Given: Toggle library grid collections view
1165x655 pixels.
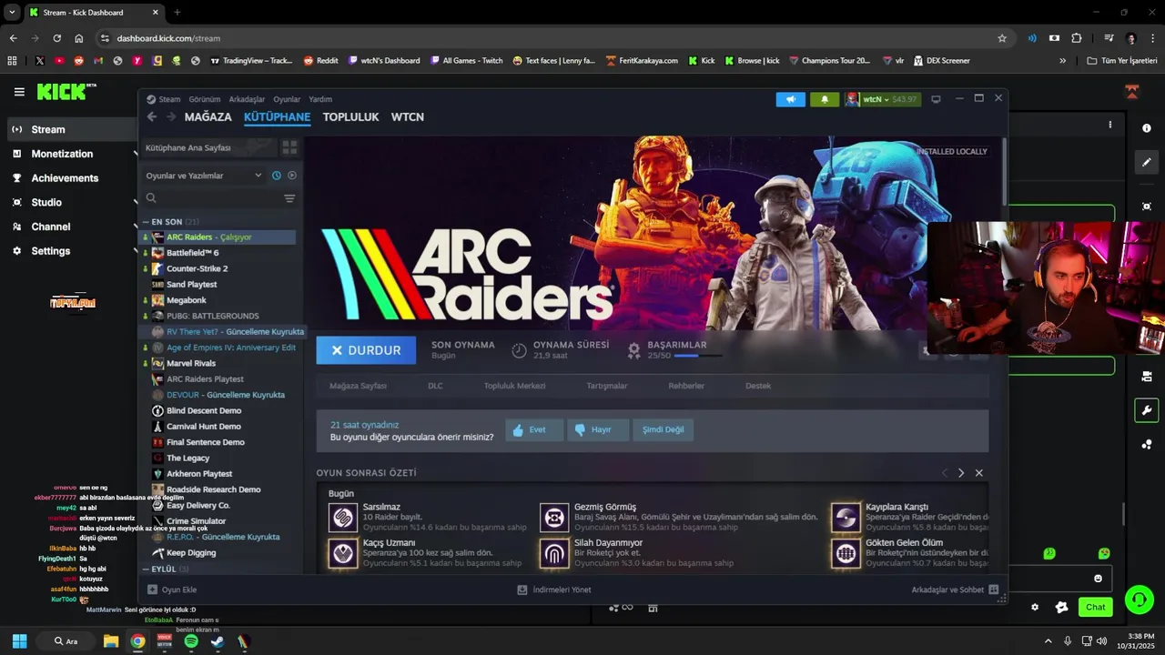Looking at the screenshot, I should click(x=289, y=147).
